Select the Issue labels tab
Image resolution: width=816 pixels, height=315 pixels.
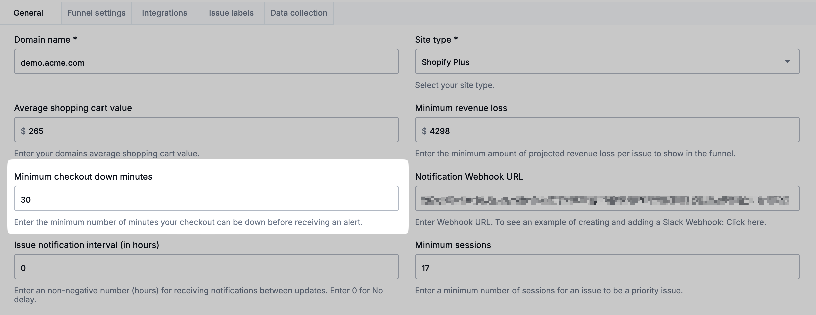pyautogui.click(x=231, y=13)
